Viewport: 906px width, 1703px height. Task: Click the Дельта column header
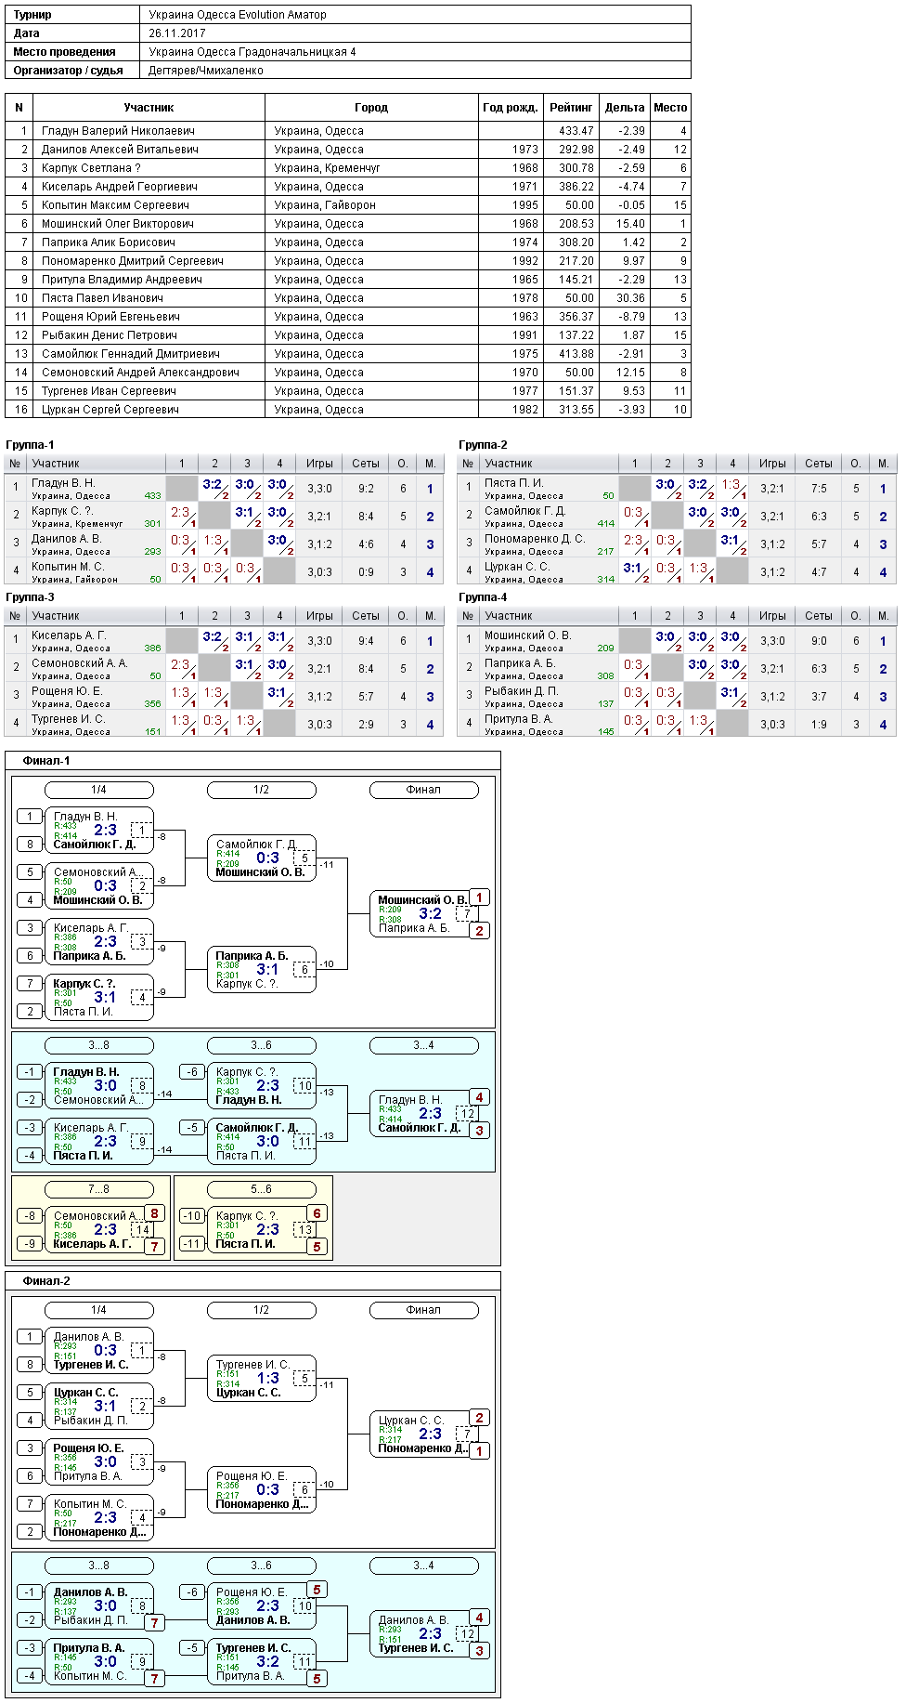click(x=625, y=108)
